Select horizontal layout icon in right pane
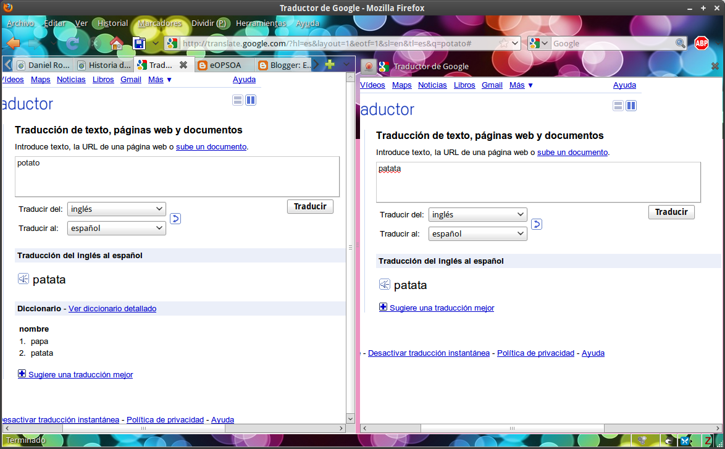 click(618, 106)
